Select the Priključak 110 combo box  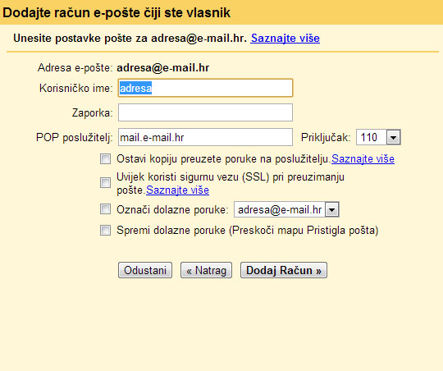click(378, 137)
